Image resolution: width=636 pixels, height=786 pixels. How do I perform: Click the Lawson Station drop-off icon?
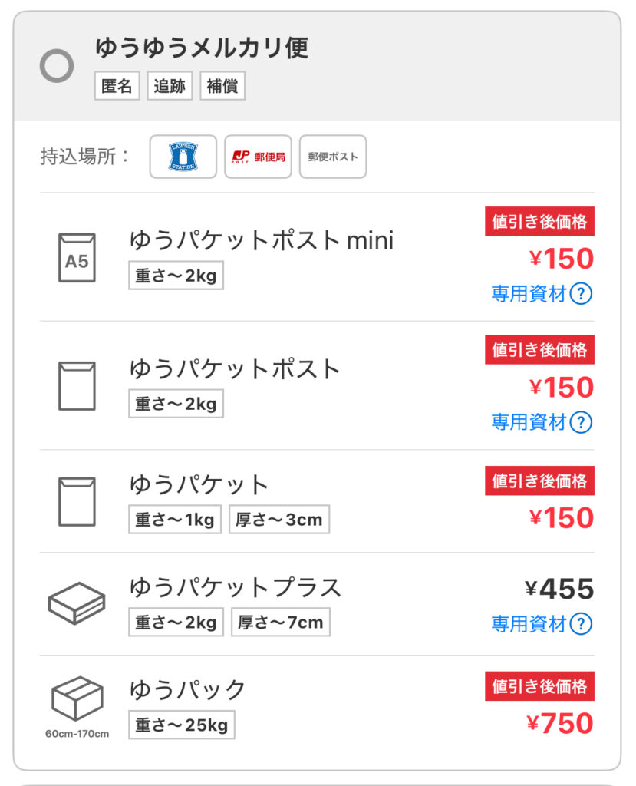pyautogui.click(x=183, y=157)
